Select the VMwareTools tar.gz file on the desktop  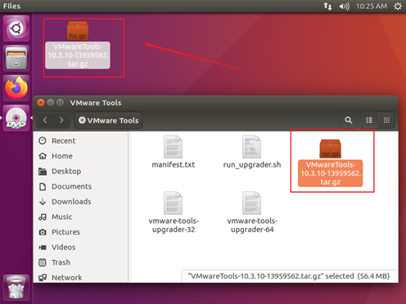click(78, 45)
